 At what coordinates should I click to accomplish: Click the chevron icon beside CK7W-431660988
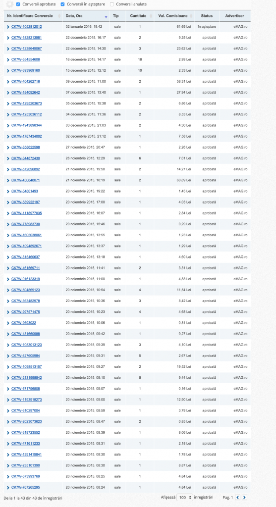click(x=8, y=334)
